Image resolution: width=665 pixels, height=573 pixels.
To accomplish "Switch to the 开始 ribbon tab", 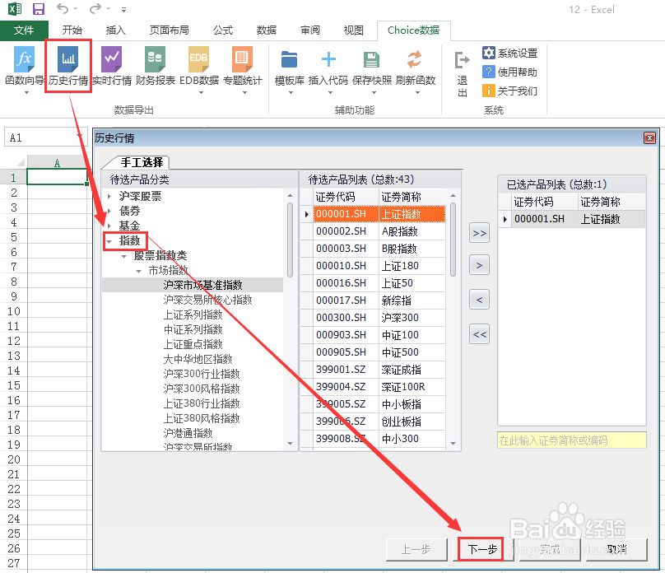I will [x=72, y=30].
